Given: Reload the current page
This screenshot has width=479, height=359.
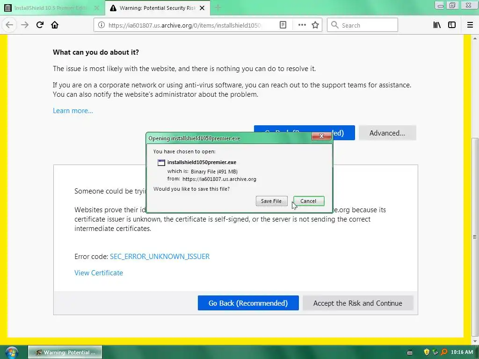Looking at the screenshot, I should pyautogui.click(x=40, y=25).
